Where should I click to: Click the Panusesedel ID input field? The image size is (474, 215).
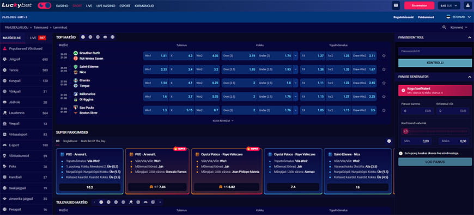click(x=435, y=51)
